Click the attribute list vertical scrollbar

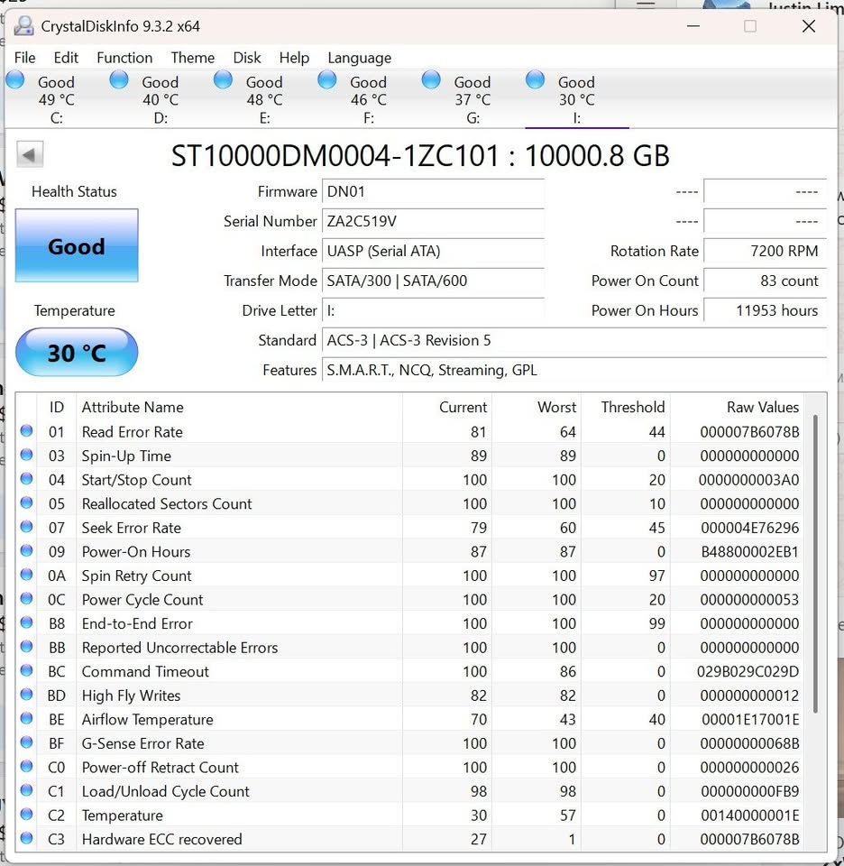pyautogui.click(x=815, y=563)
